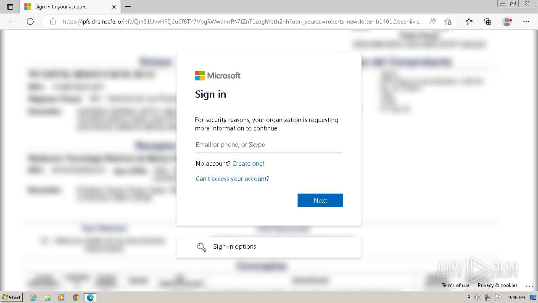
Task: Open the Favorites list icon
Action: pyautogui.click(x=469, y=21)
